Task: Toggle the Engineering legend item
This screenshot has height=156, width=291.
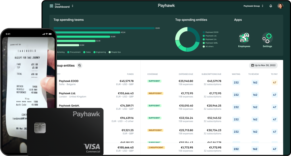Action: (x=100, y=52)
